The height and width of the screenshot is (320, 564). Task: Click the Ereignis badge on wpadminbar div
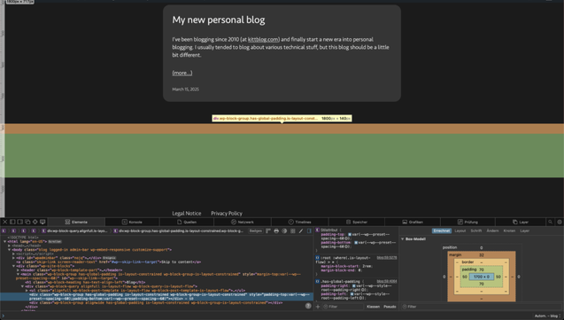110,258
